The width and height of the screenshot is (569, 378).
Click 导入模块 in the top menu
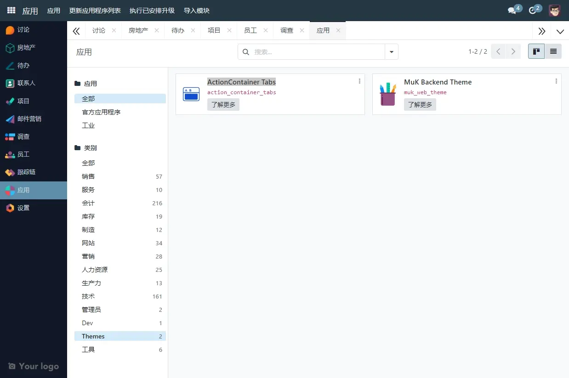197,11
